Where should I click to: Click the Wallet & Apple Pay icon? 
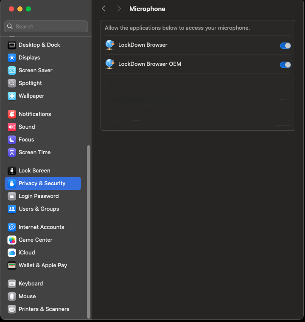click(x=12, y=266)
